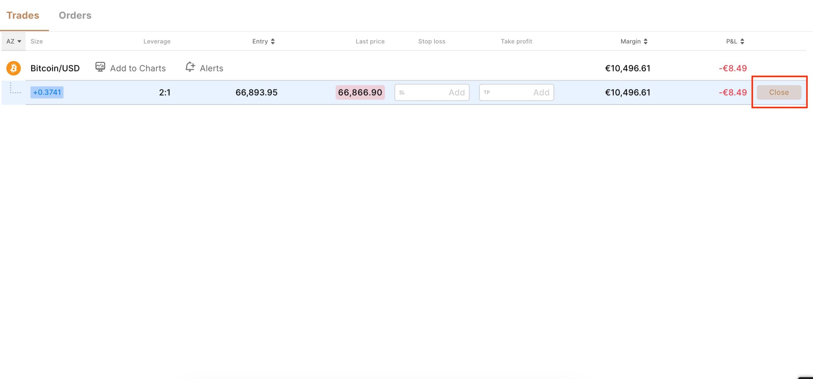The width and height of the screenshot is (813, 379).
Task: Open the AZ sort dropdown
Action: [14, 41]
